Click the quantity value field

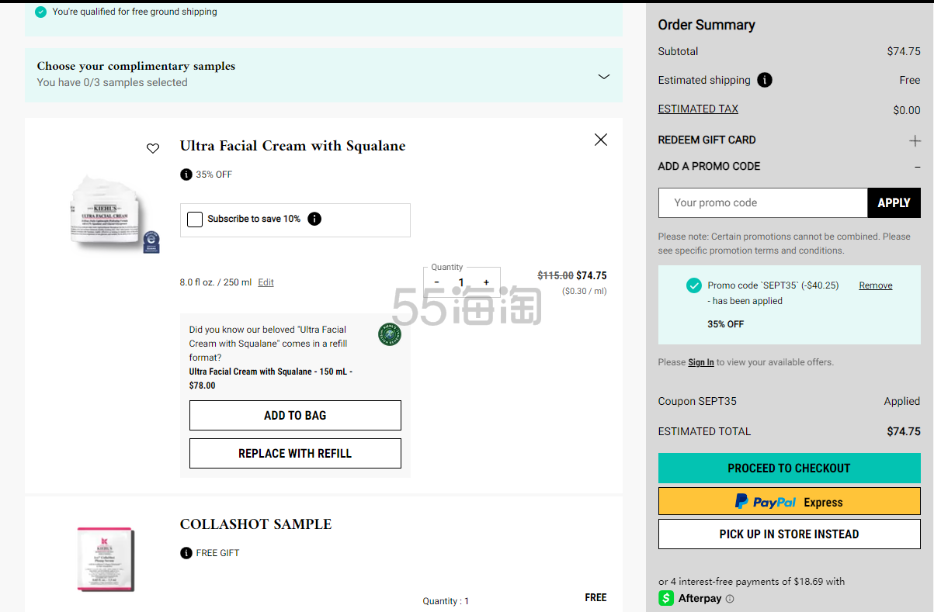click(x=461, y=282)
